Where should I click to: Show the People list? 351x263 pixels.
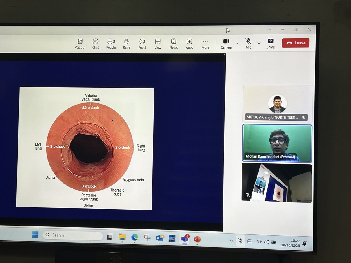coord(111,44)
